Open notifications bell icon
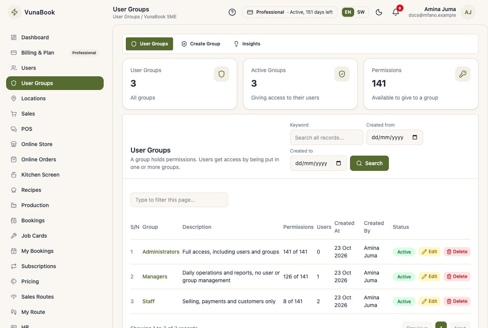 396,12
